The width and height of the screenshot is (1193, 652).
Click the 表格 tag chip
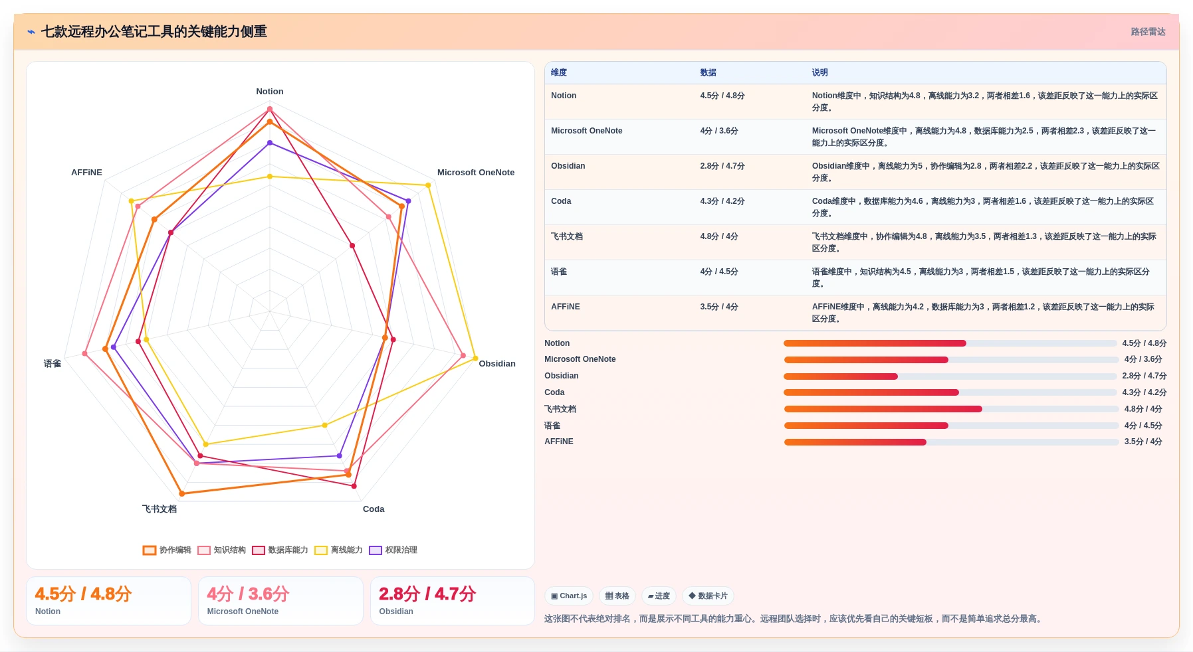click(x=617, y=596)
